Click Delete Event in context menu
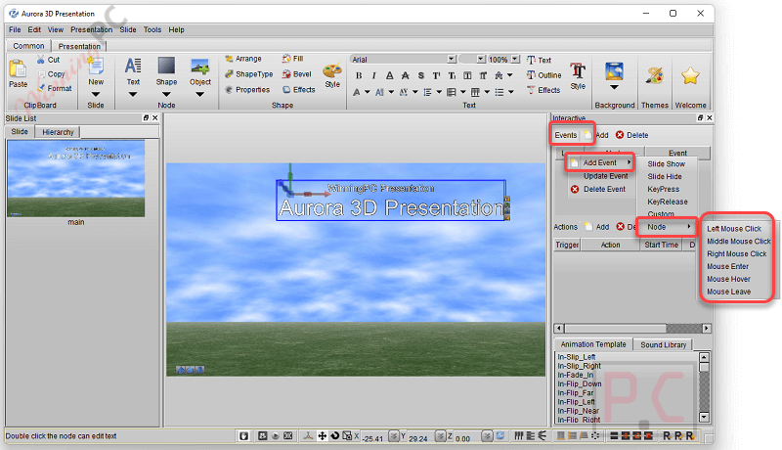The height and width of the screenshot is (450, 782). click(598, 190)
